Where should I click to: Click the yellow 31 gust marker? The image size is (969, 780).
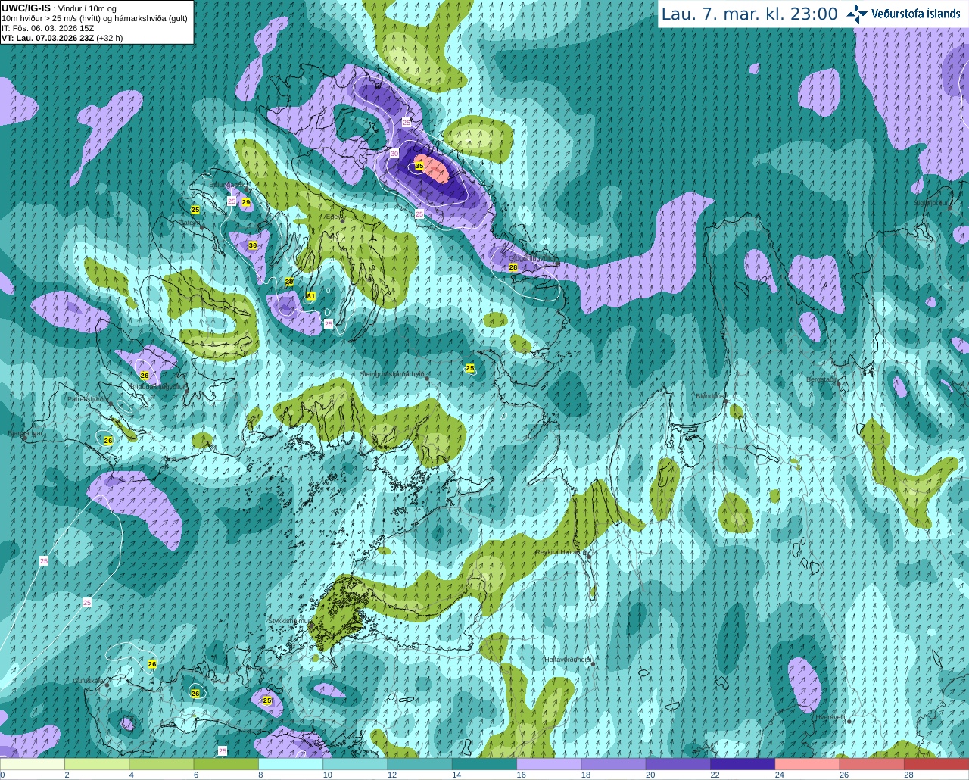click(310, 296)
